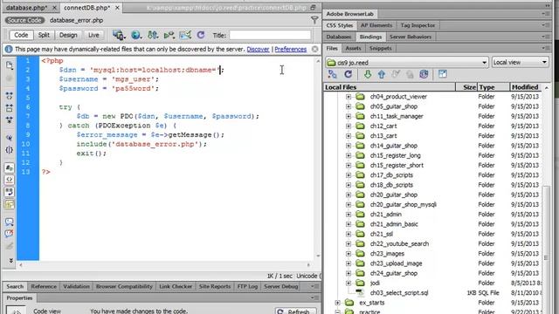Image resolution: width=559 pixels, height=314 pixels.
Task: Click the show more coding toolbar chevrons
Action: 10,260
